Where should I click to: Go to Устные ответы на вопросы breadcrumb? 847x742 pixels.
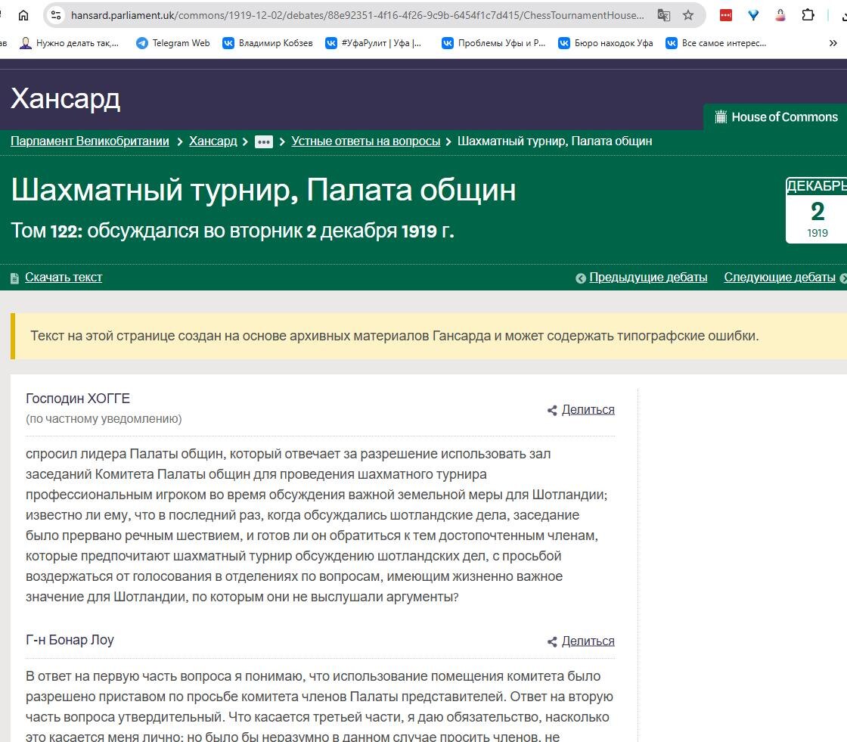(366, 141)
